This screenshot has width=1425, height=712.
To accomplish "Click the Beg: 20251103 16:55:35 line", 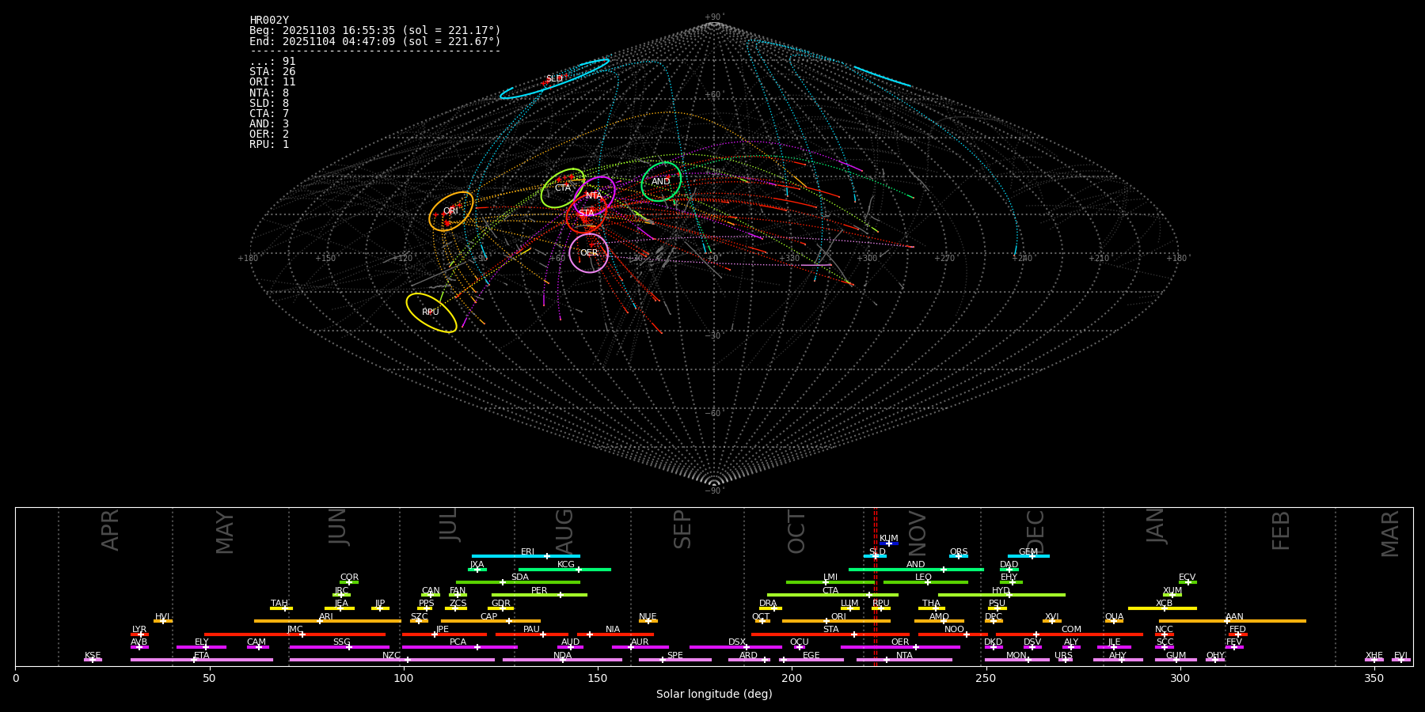I will click(375, 31).
